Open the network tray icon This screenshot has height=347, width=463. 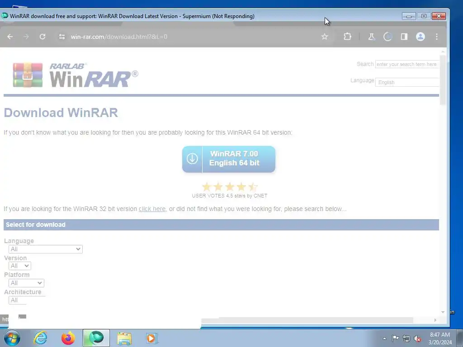406,339
